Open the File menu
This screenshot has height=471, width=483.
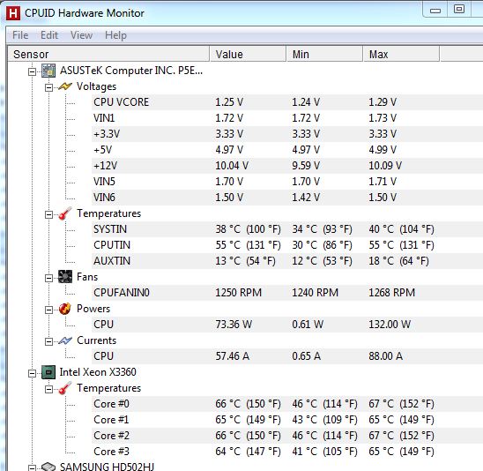click(x=20, y=35)
